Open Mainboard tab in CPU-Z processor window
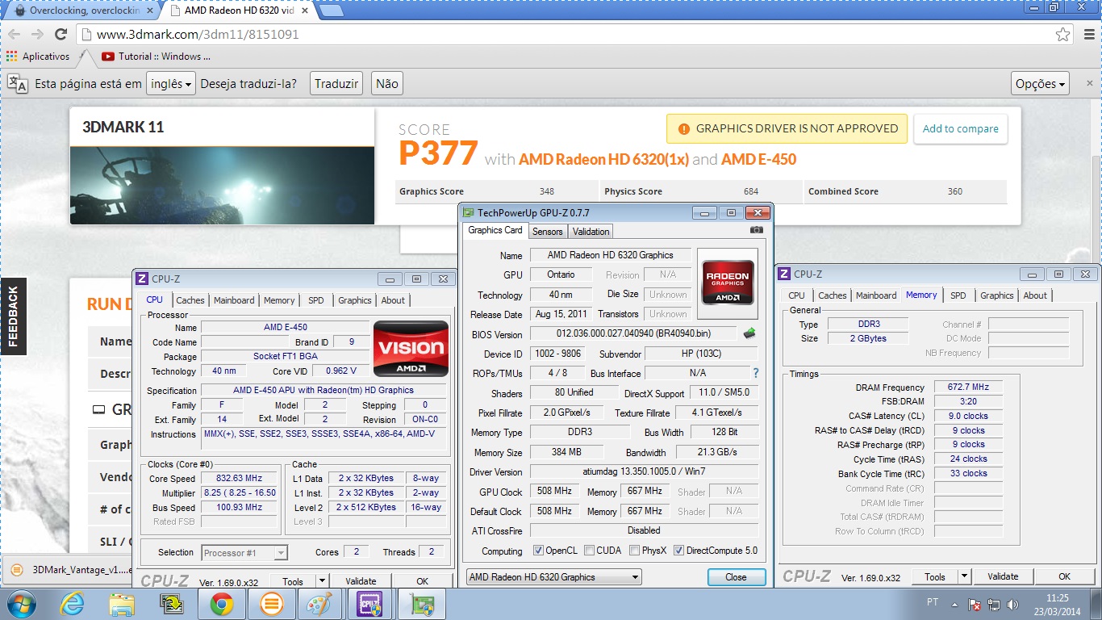This screenshot has width=1102, height=620. pos(234,300)
